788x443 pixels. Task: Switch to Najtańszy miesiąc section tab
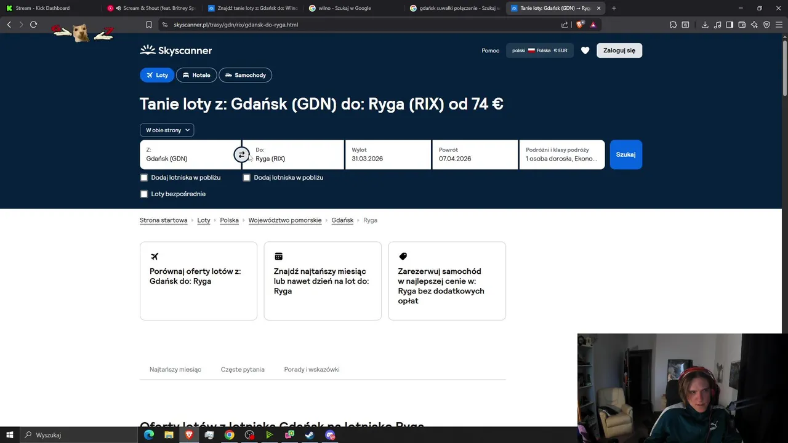(175, 369)
